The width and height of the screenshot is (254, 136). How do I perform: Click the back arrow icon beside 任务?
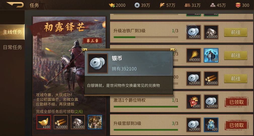pos(15,5)
